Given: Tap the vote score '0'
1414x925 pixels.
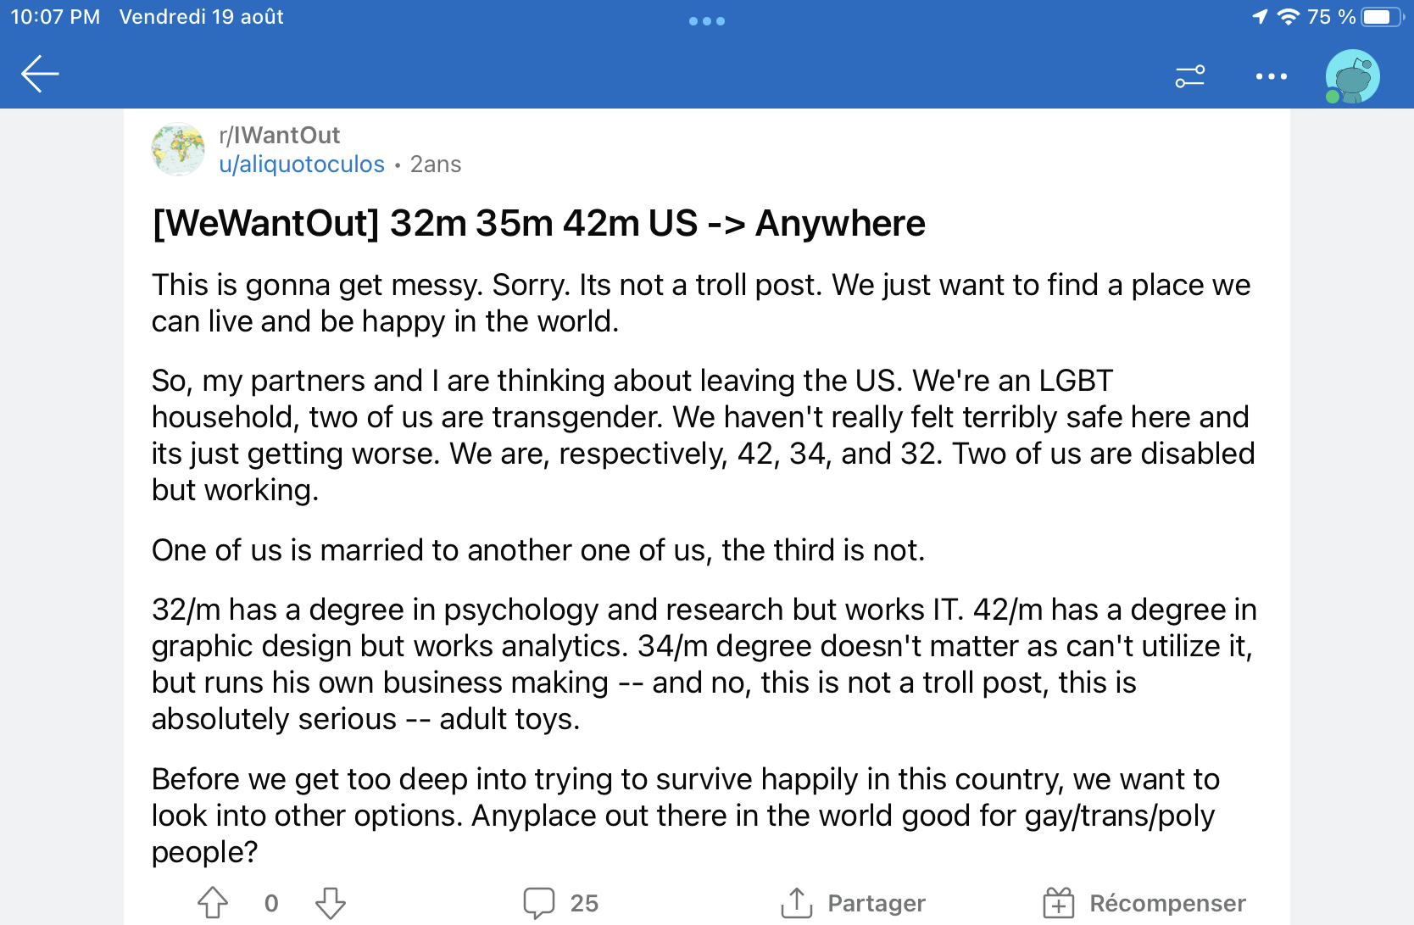Looking at the screenshot, I should tap(271, 903).
